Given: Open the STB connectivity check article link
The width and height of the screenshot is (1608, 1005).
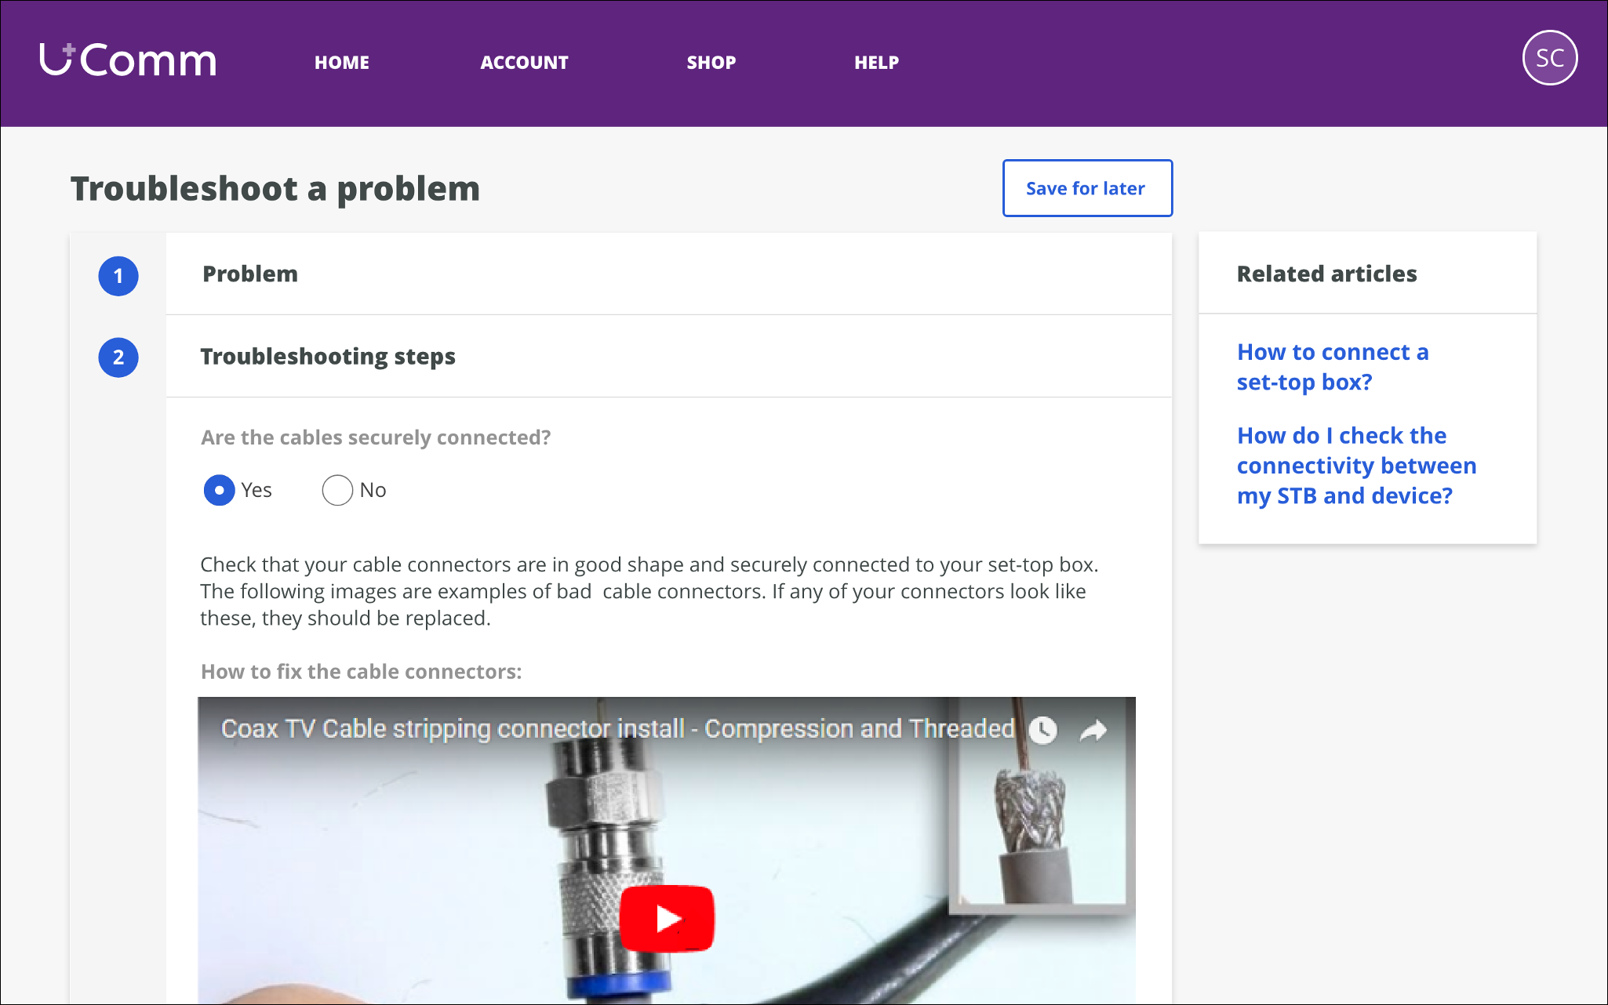Looking at the screenshot, I should tap(1356, 466).
